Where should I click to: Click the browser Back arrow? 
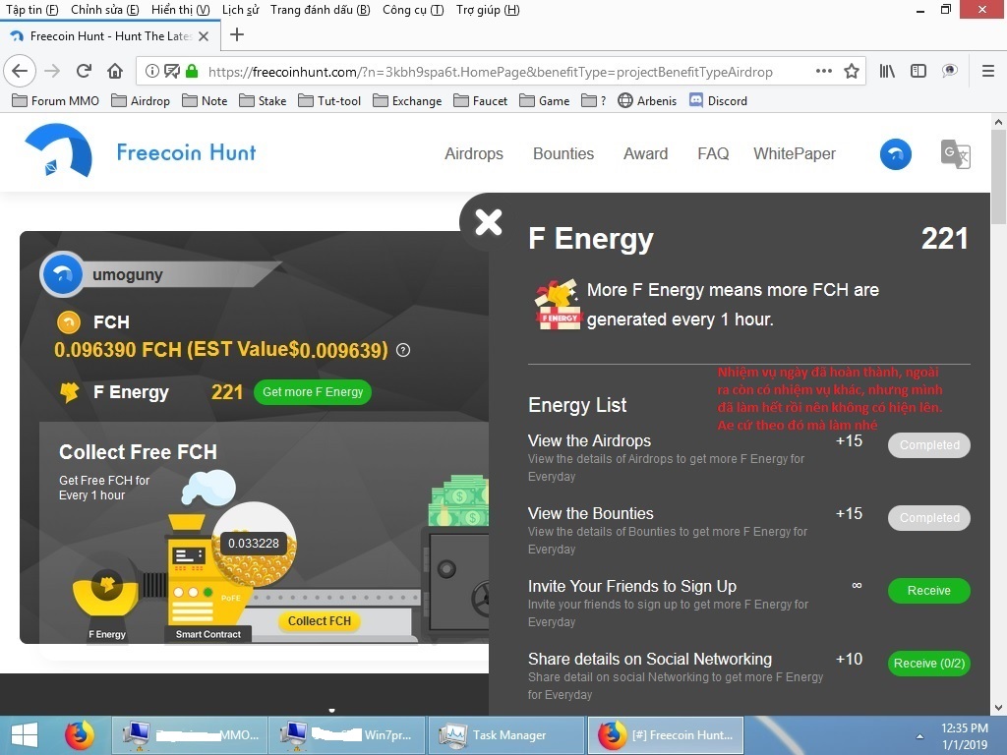tap(20, 71)
